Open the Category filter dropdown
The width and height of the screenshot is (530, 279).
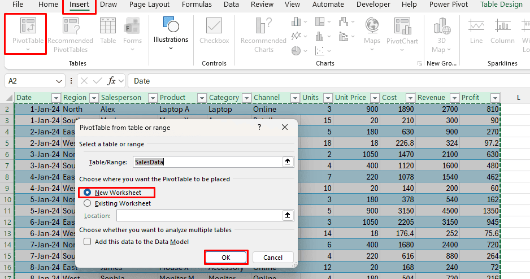(247, 98)
